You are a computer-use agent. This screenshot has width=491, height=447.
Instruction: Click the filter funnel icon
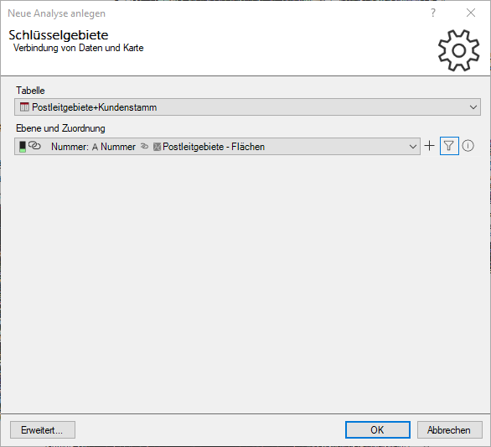(x=449, y=146)
